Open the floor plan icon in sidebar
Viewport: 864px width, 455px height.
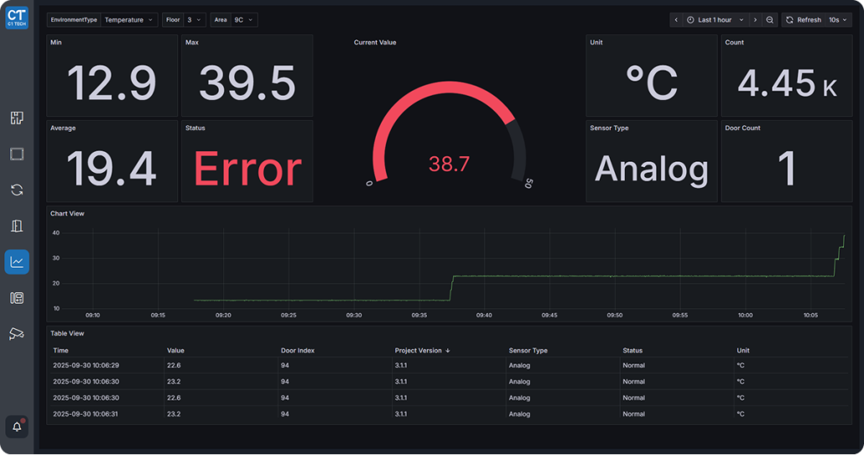(17, 118)
